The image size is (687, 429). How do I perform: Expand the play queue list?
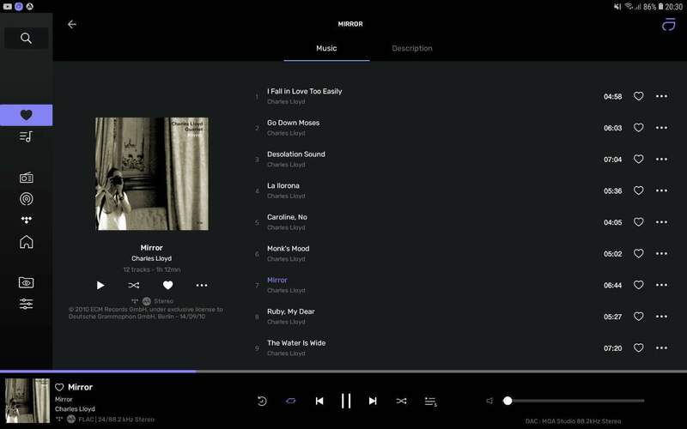[x=430, y=401]
